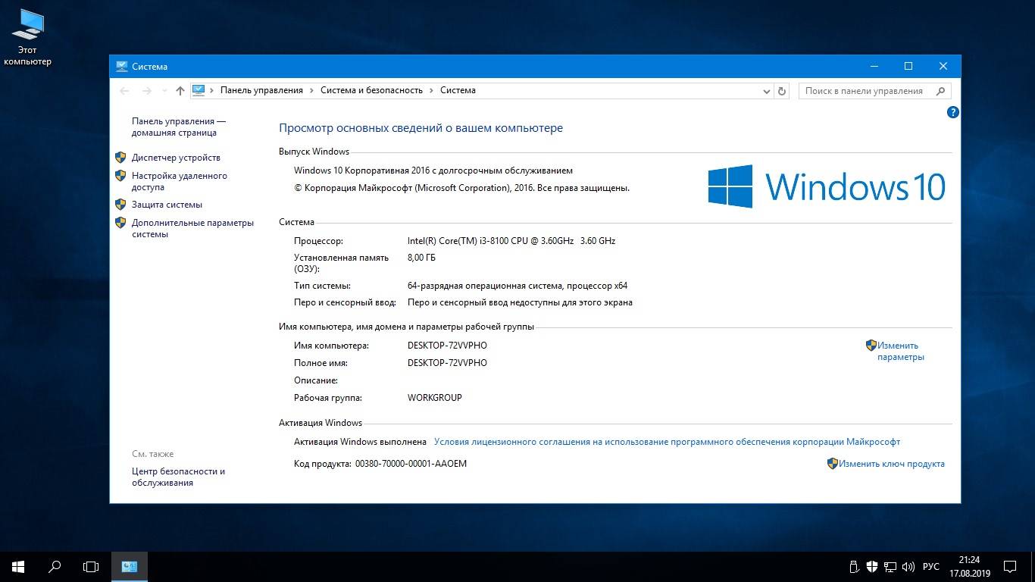Screen dimensions: 1035x582
Task: Open Help with blue question mark
Action: [953, 112]
